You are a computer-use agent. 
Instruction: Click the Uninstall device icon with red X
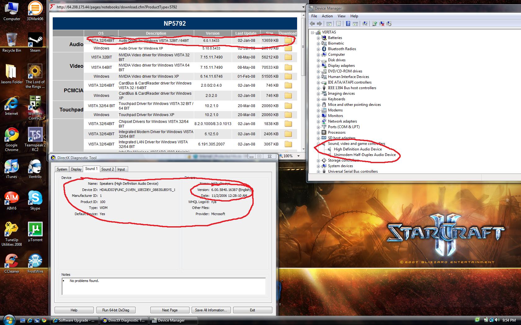(382, 24)
